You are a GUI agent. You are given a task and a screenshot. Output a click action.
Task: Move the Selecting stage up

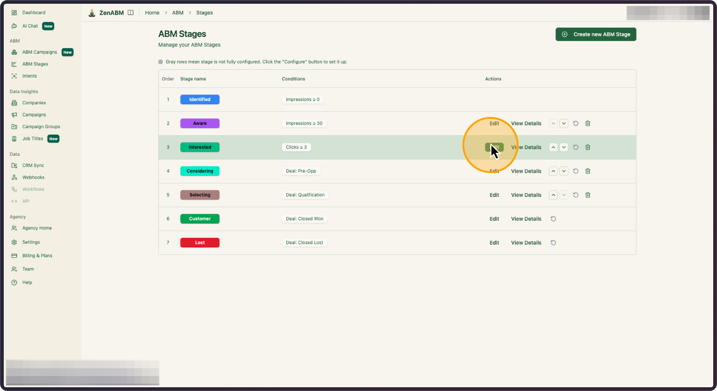[553, 195]
